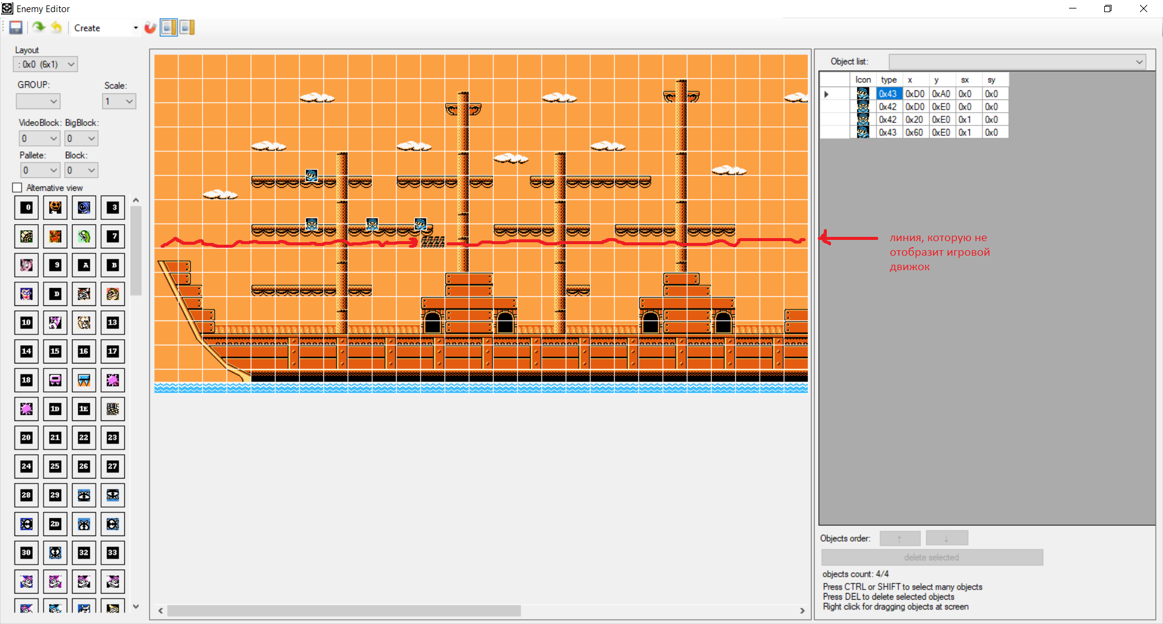Toggle the second panel view button in toolbar
This screenshot has height=624, width=1163.
[x=187, y=27]
